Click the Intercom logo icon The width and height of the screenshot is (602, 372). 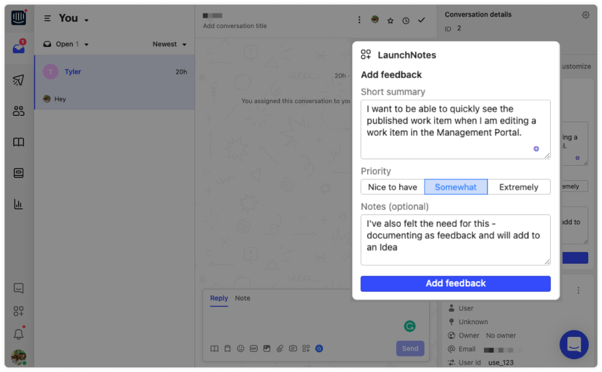coord(19,18)
